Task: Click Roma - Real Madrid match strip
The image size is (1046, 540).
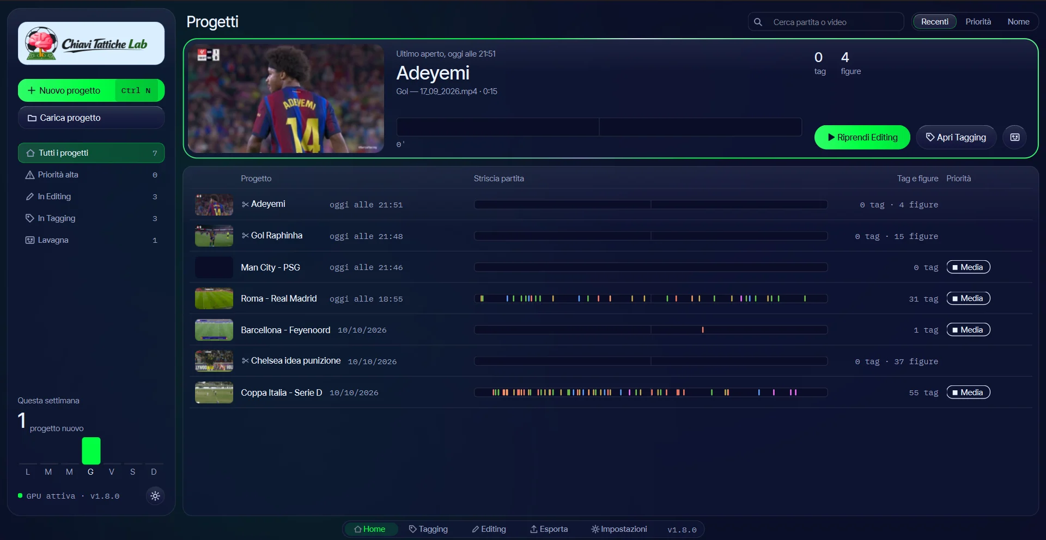Action: [651, 298]
